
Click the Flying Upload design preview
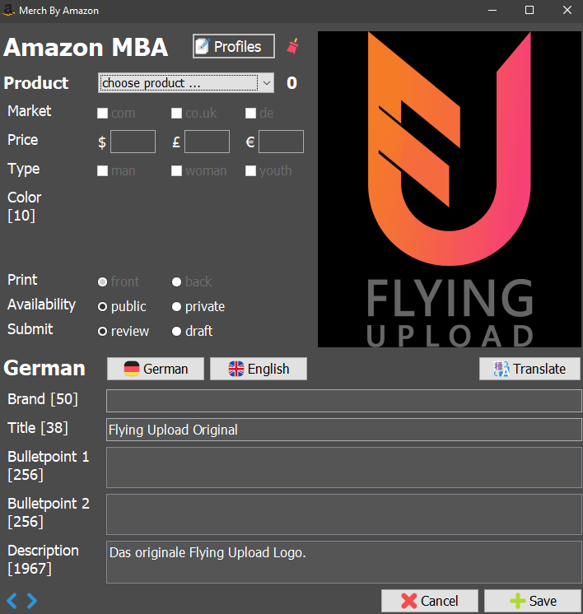[x=450, y=189]
